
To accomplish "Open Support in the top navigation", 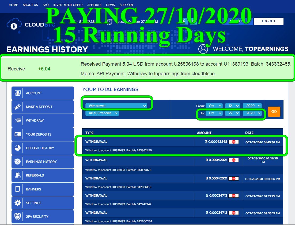I will pos(126,5).
